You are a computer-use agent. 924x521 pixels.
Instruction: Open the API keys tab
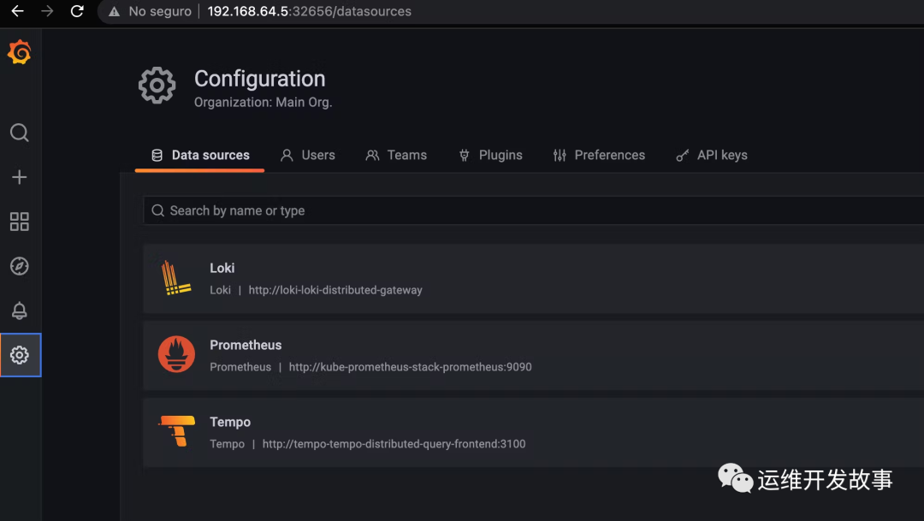click(712, 155)
